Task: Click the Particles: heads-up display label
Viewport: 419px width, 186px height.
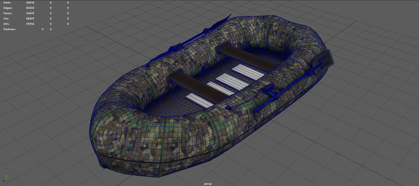Action: pyautogui.click(x=10, y=29)
